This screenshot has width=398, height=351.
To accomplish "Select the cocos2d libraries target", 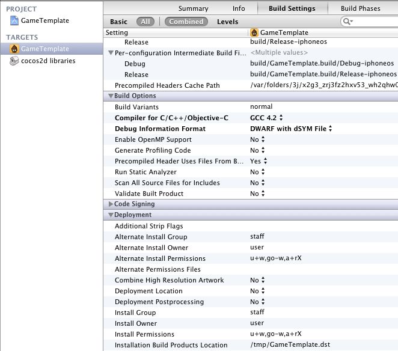I will [x=52, y=61].
